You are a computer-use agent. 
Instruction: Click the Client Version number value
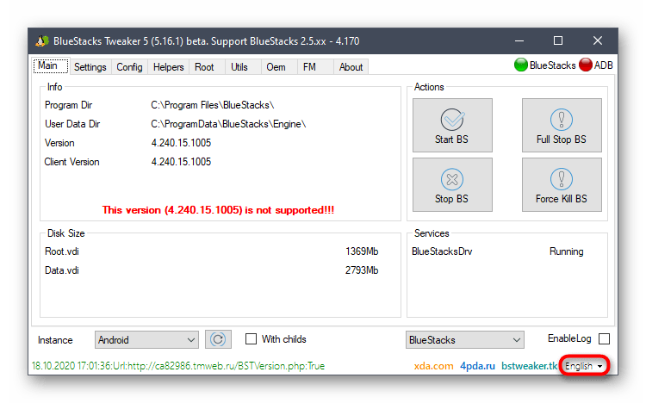pos(181,162)
